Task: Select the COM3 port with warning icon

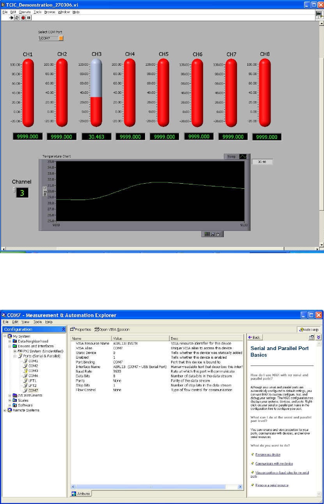Action: 31,371
